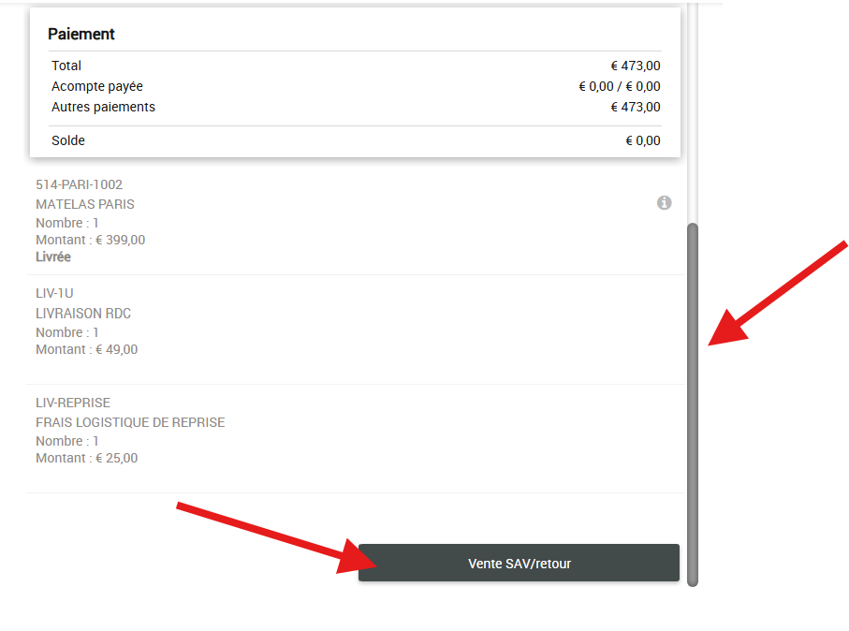The image size is (849, 631).
Task: Select the LIV-REPRISE line code
Action: 73,403
